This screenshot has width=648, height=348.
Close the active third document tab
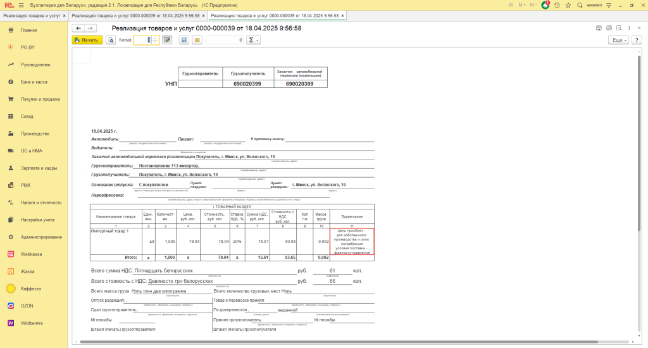[342, 16]
